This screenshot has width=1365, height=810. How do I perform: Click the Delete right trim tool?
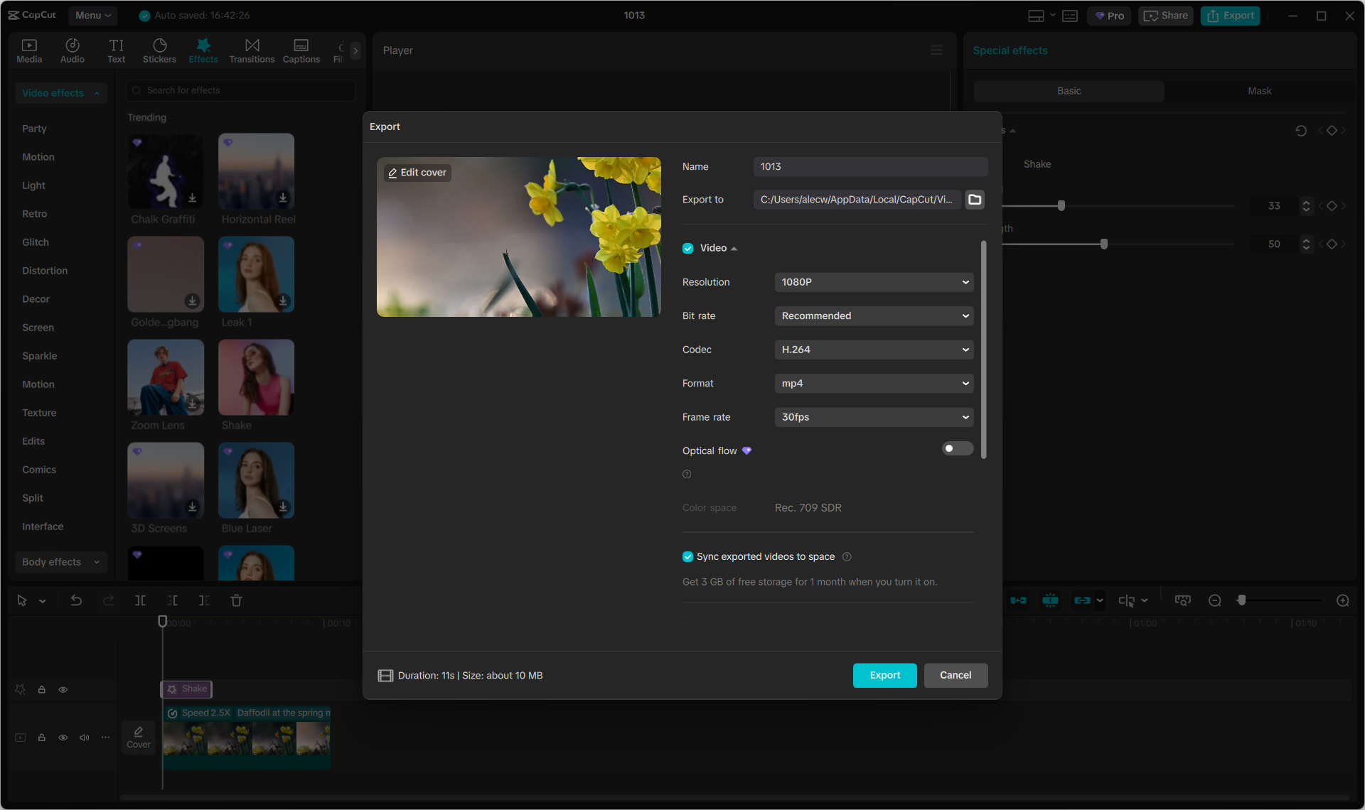click(204, 600)
